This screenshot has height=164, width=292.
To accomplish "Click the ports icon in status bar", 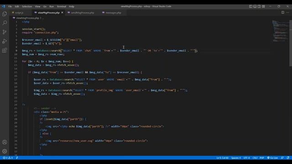I will [x=17, y=158].
